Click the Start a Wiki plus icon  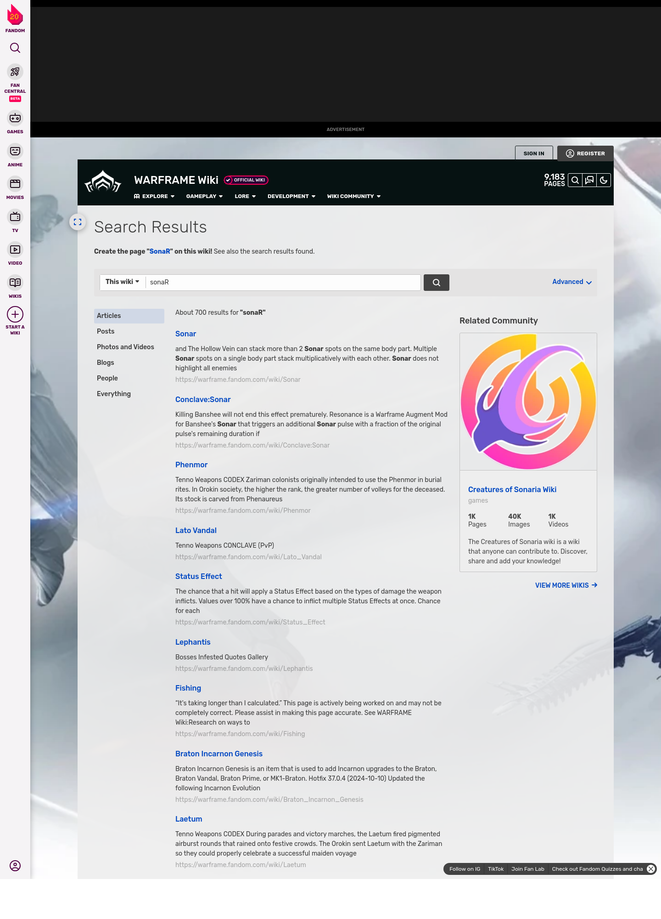tap(15, 315)
